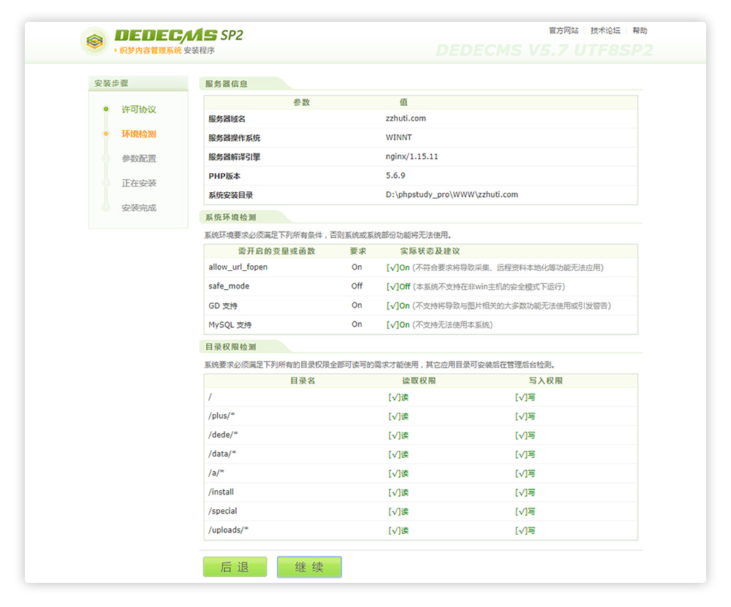Click the 读取权限 column header
Viewport: 731px width, 607px height.
419,381
